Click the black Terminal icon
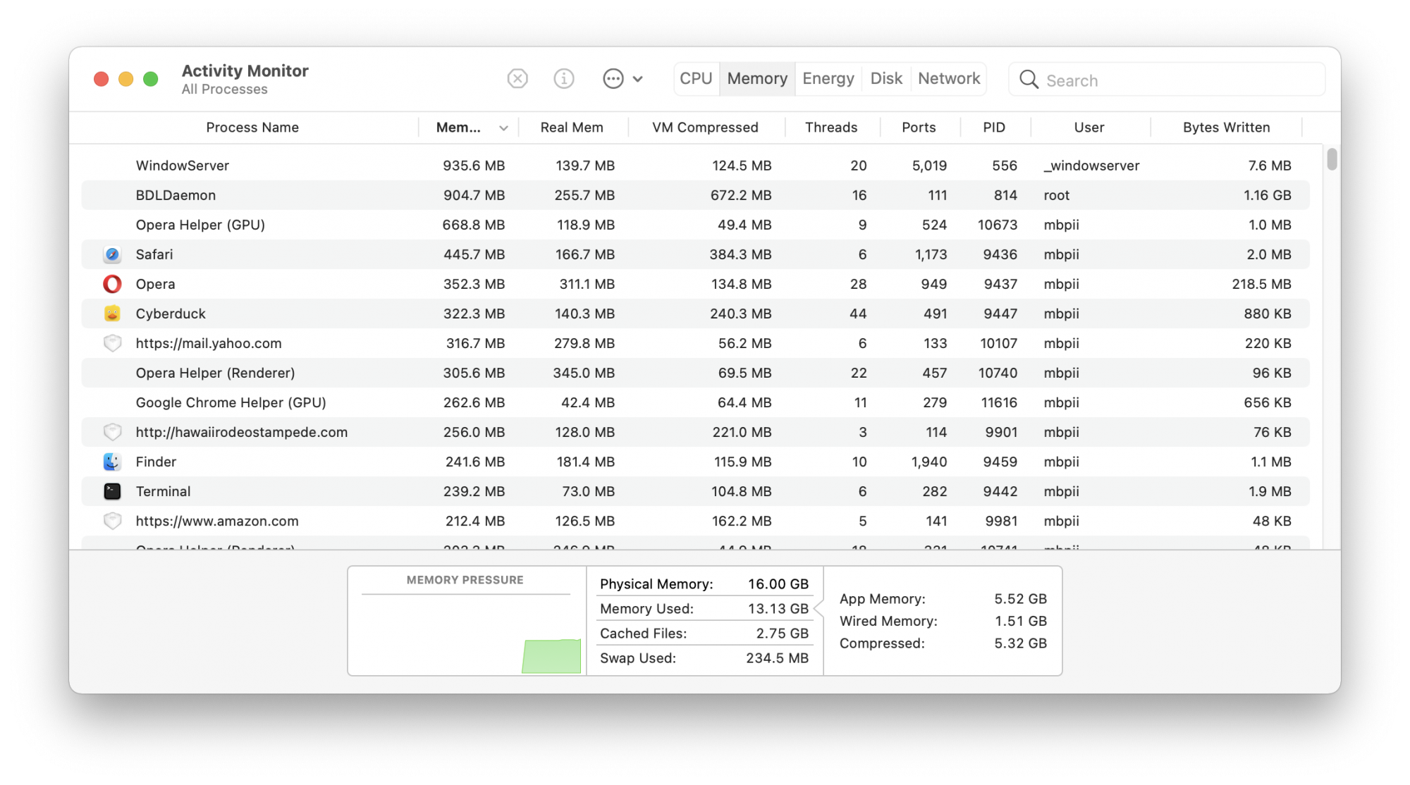The height and width of the screenshot is (785, 1410). [112, 491]
